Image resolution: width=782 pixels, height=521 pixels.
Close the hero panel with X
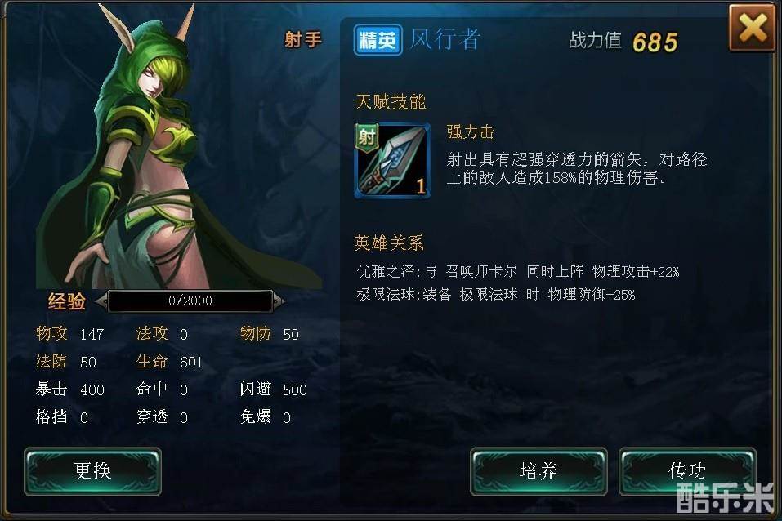coord(752,28)
